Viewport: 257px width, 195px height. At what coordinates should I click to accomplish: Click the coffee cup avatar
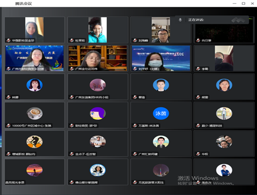35,113
